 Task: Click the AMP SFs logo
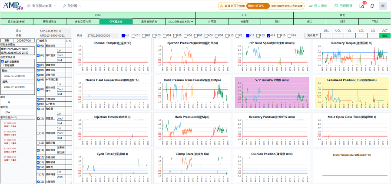(x=13, y=6)
